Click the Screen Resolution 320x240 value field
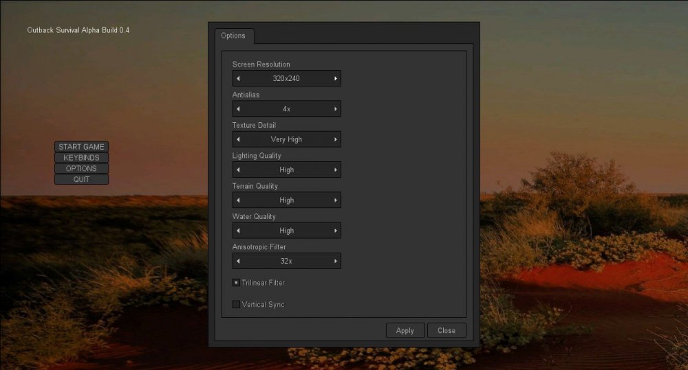The image size is (688, 370). pos(286,79)
